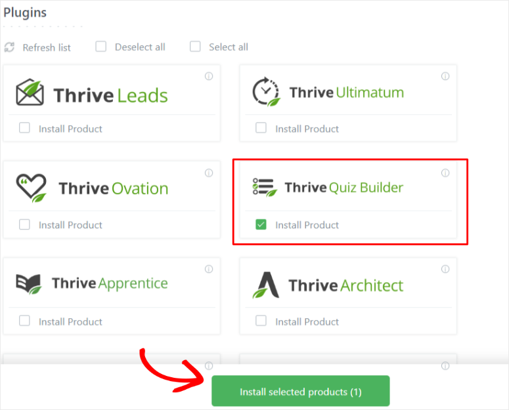Open info icon on Thrive Ovation card

(209, 173)
